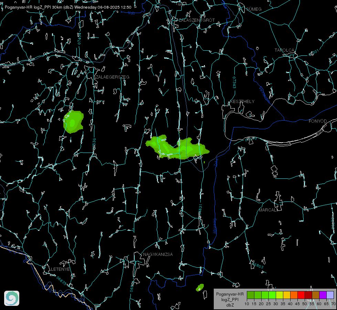Select the 50-55 dBZ dark red legend swatch
Screen dimensions: 337x310
pyautogui.click(x=308, y=295)
